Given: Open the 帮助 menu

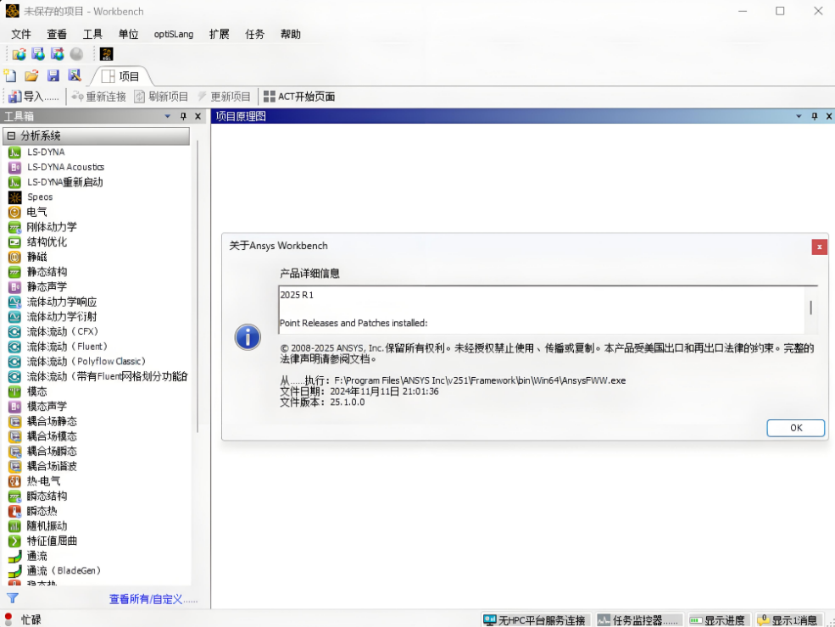Looking at the screenshot, I should [x=291, y=34].
